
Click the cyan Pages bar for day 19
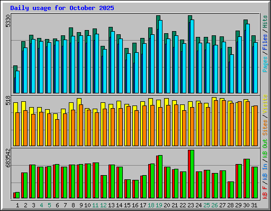(160, 57)
